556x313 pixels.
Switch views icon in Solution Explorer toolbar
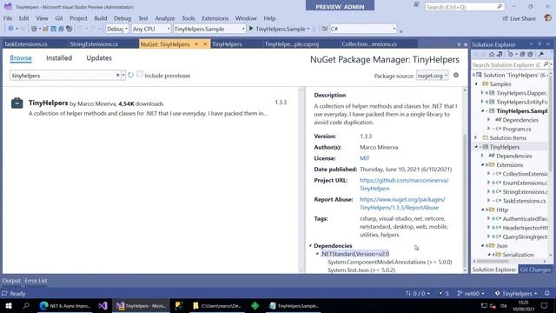tap(500, 54)
